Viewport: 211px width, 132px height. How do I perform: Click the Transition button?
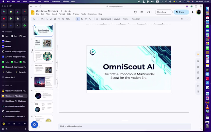click(136, 19)
